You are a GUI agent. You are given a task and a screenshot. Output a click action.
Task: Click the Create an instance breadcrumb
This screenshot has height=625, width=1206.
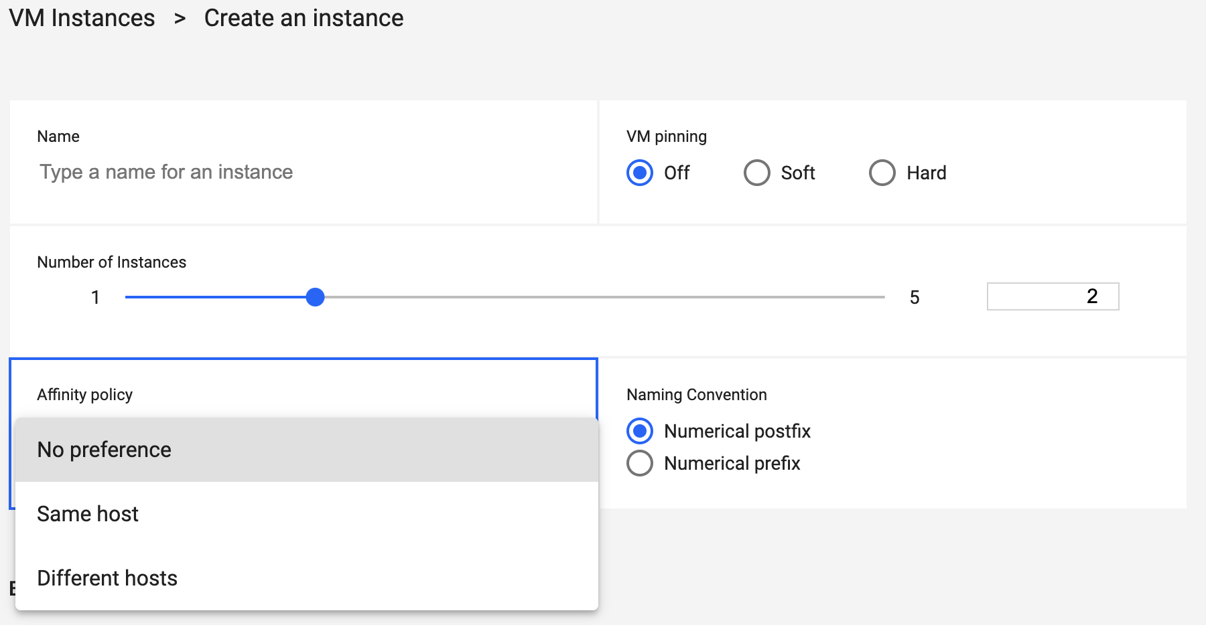[304, 18]
